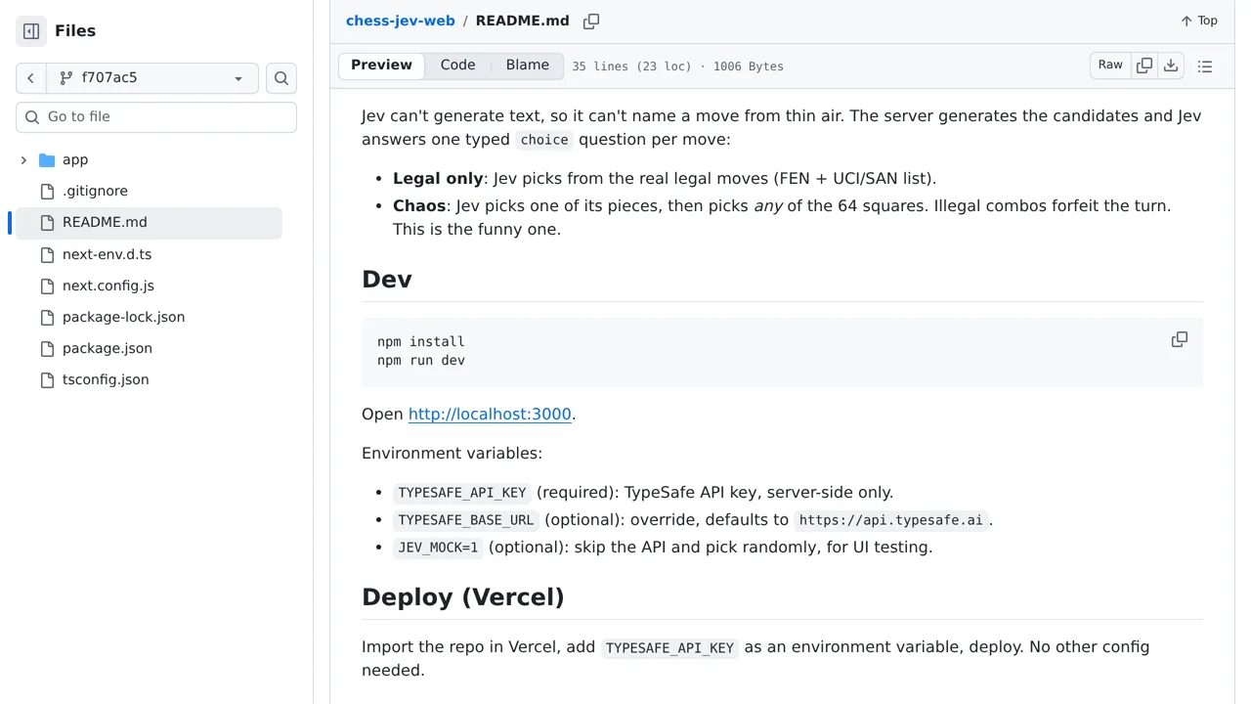Copy the npm install code block
Screen dimensions: 1251x704
point(1180,340)
